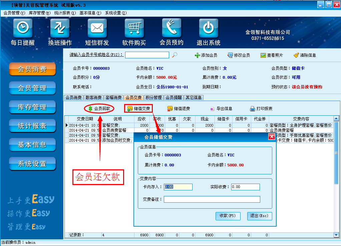The width and height of the screenshot is (341, 246).
Task: Focus the 交费备注 input field
Action: point(212,199)
